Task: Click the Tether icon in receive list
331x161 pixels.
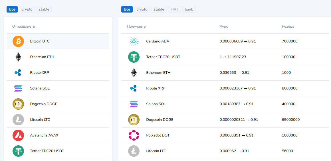Action: [x=134, y=57]
